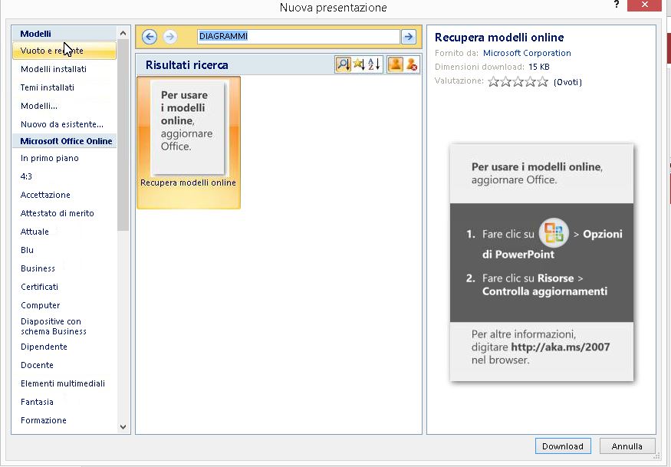The height and width of the screenshot is (467, 671).
Task: Click the Office button icon in preview
Action: (x=554, y=233)
